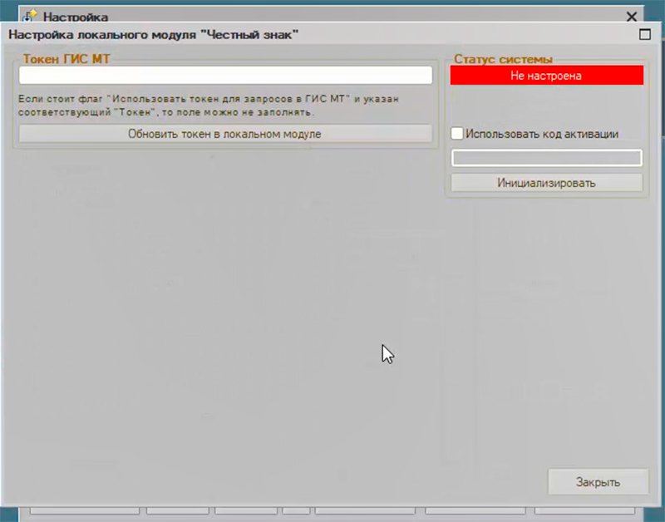665x522 pixels.
Task: Enable the Использовать код активации checkbox
Action: [x=456, y=134]
